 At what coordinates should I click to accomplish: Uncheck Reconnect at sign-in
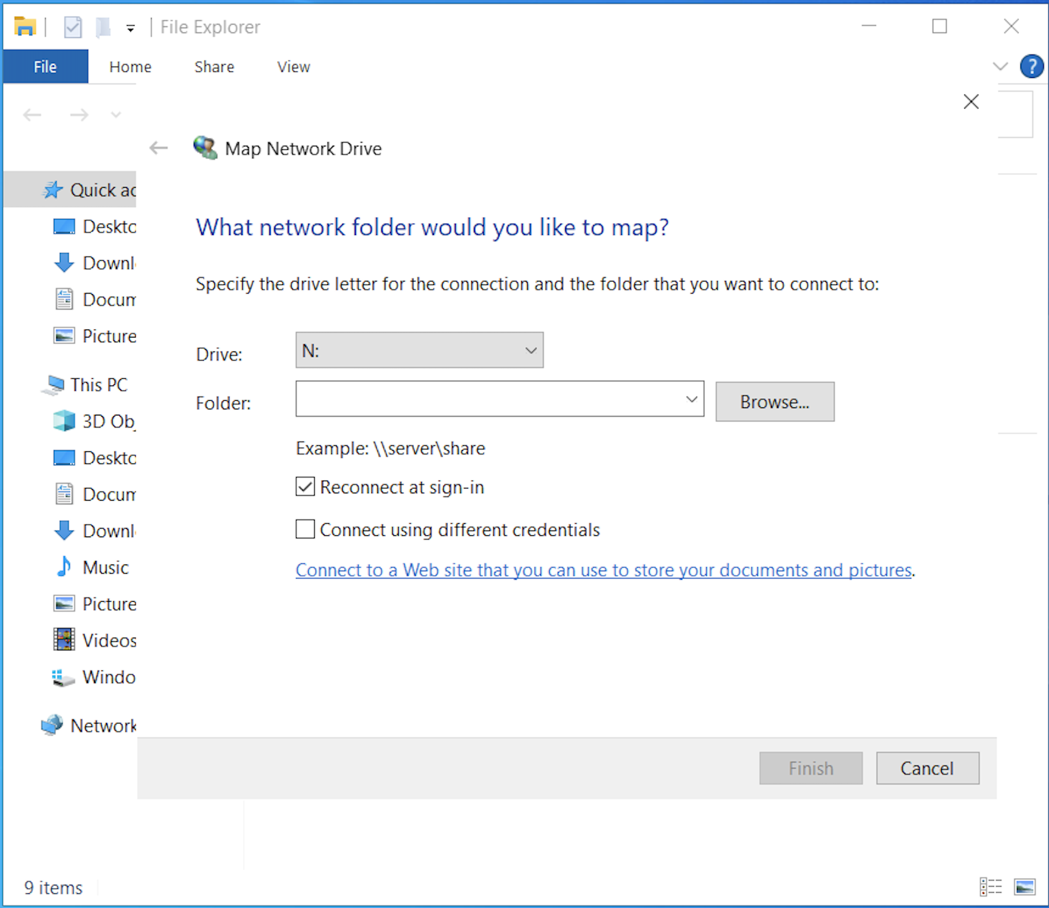(305, 487)
